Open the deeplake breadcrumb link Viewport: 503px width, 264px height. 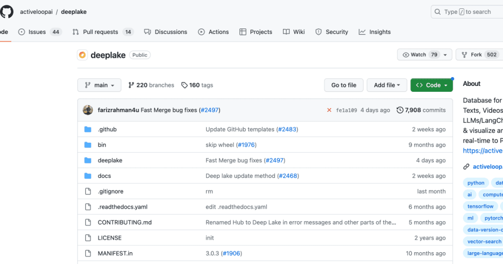(74, 12)
